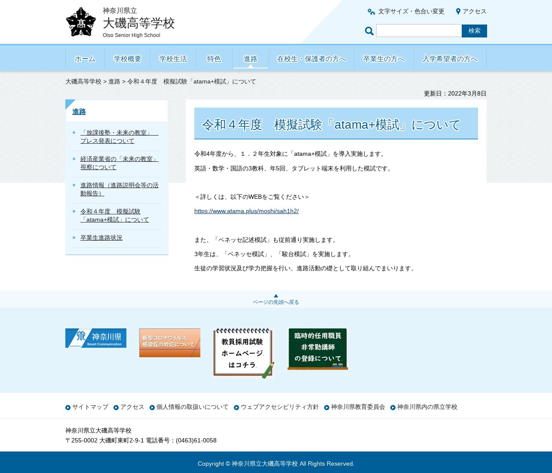552x473 pixels.
Task: Open the 学校生活 menu item
Action: (173, 59)
